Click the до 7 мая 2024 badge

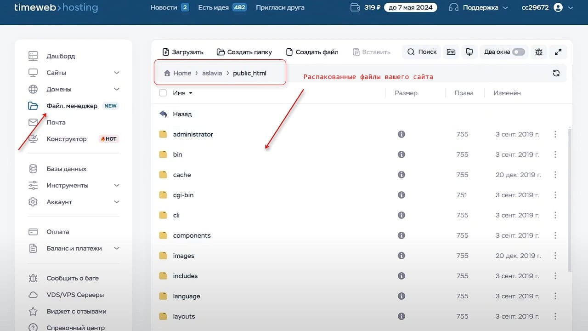(x=411, y=7)
